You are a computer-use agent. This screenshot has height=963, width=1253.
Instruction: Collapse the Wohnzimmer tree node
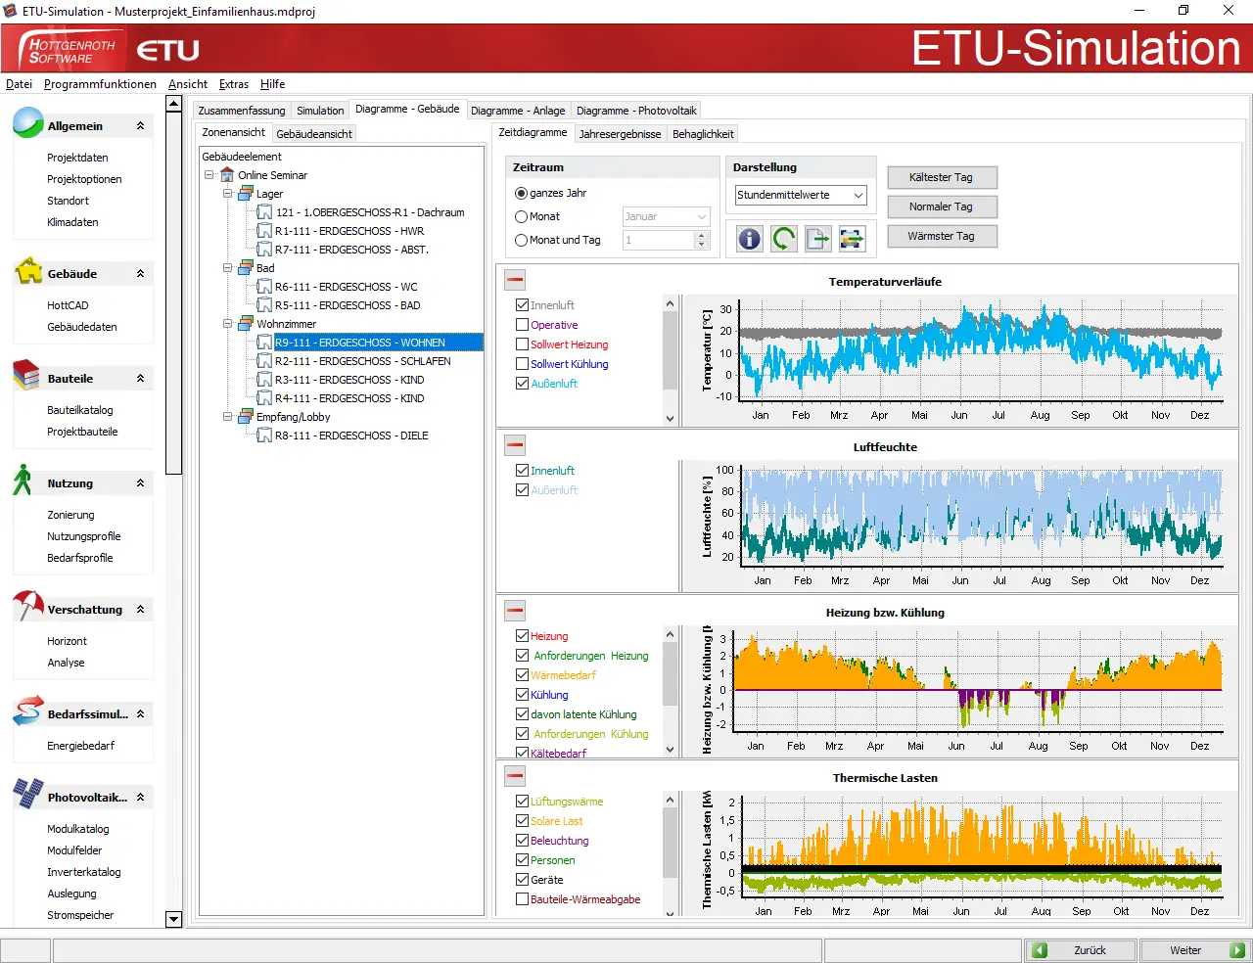(228, 324)
